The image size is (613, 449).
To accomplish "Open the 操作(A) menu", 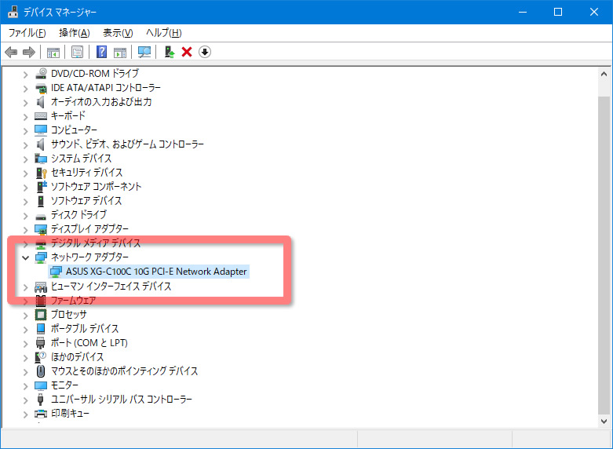I will (75, 33).
